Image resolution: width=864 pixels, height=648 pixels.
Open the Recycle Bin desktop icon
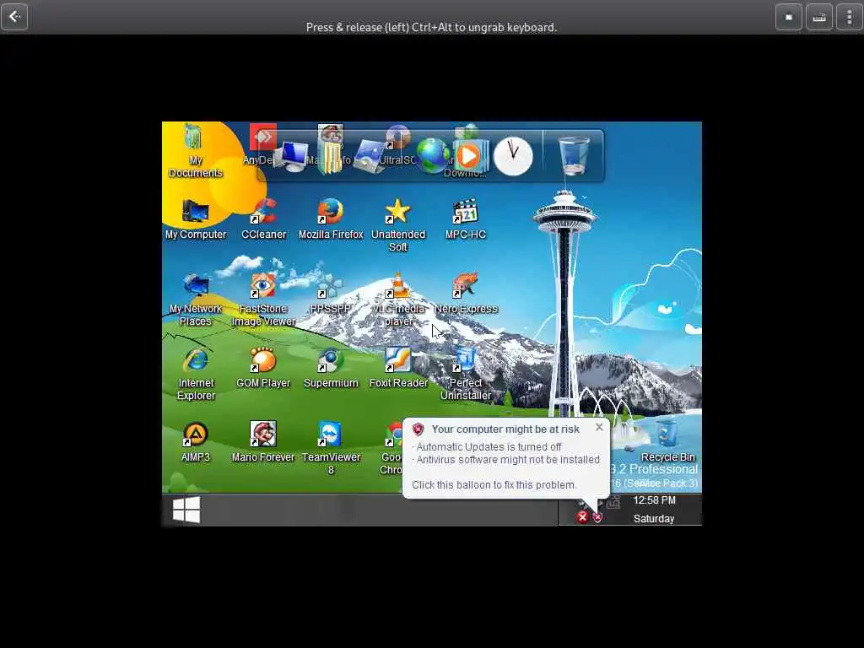pyautogui.click(x=667, y=442)
